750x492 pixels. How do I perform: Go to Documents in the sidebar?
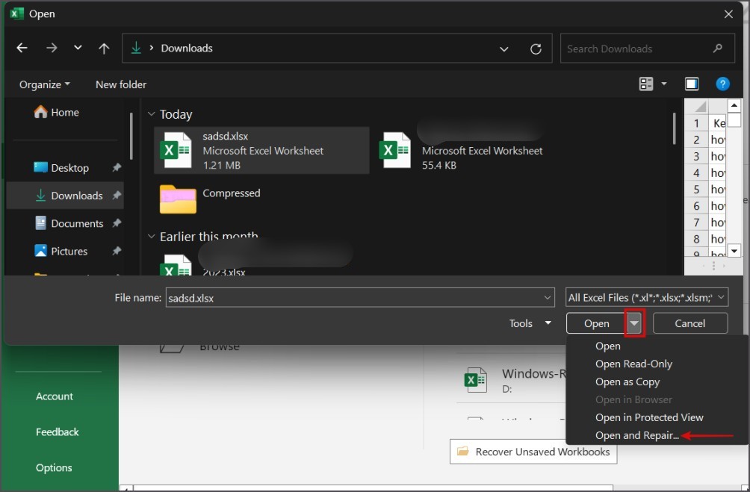tap(76, 223)
